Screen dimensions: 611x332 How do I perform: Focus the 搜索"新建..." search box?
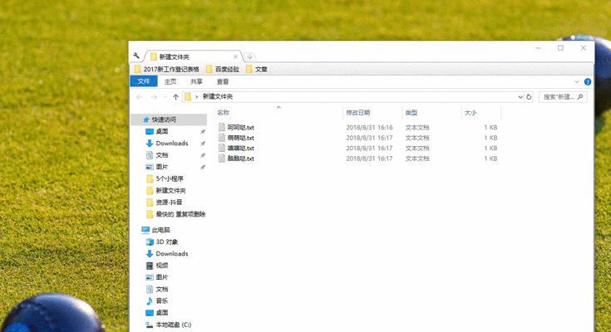[563, 97]
